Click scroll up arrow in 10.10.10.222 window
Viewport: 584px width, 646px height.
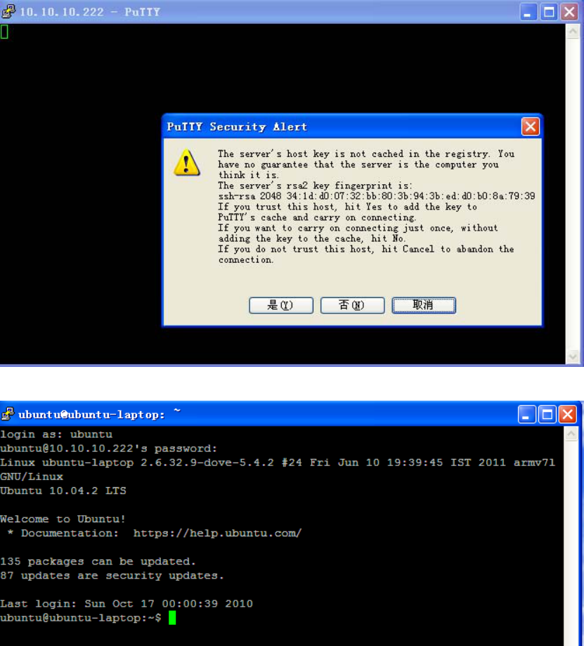click(x=573, y=32)
